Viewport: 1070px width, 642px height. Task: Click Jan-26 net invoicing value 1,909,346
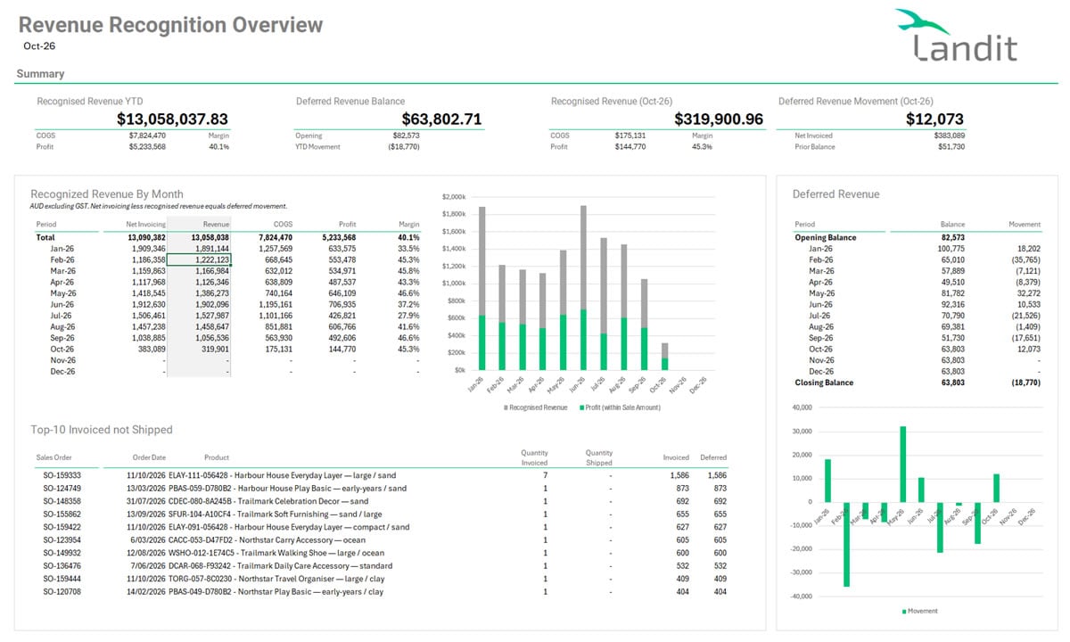click(x=147, y=249)
